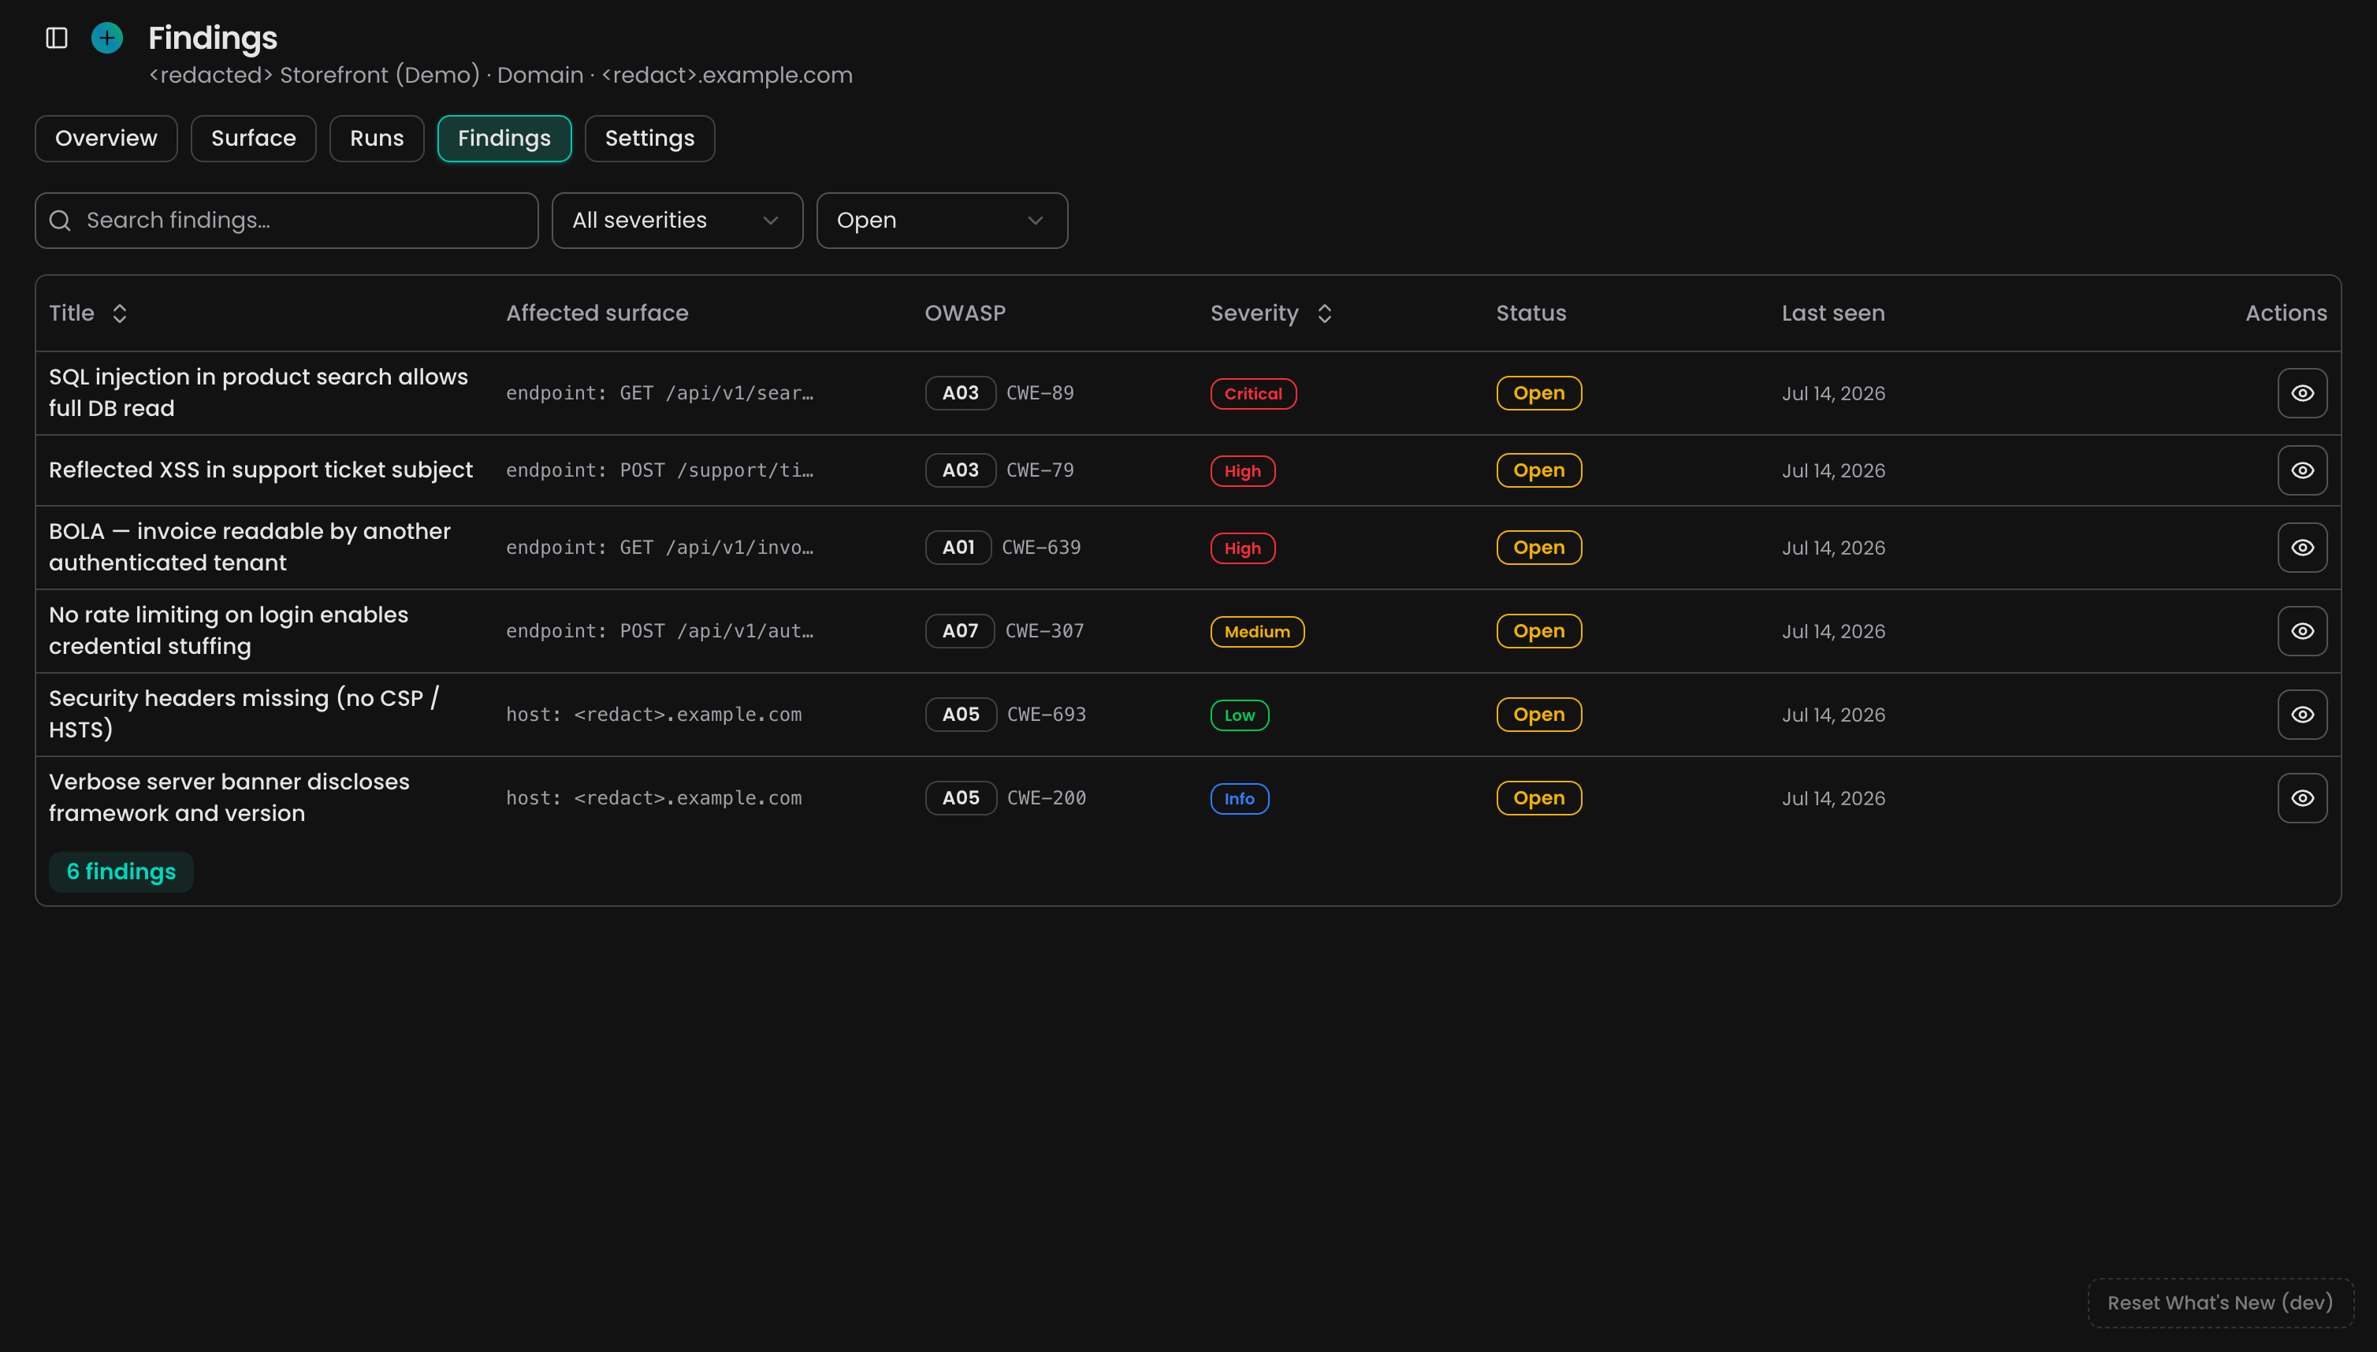Click High badge on Reflected XSS row
Image resolution: width=2377 pixels, height=1352 pixels.
(x=1243, y=471)
